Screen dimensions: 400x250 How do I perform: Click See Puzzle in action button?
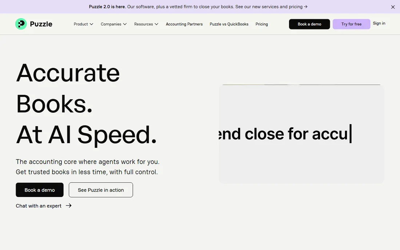click(101, 190)
